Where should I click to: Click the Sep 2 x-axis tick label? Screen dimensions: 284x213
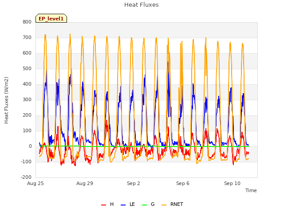(134, 183)
